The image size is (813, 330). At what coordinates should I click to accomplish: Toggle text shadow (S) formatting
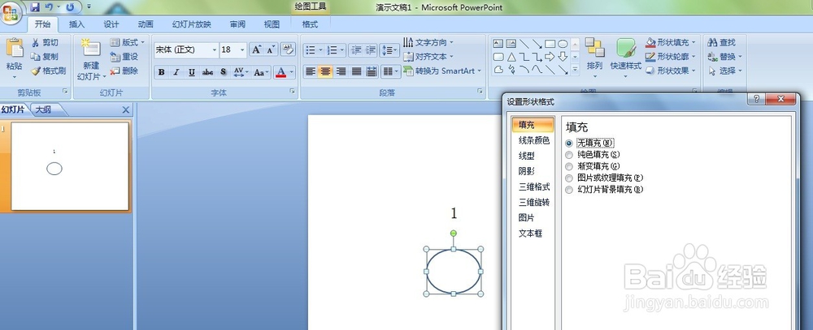[x=223, y=72]
